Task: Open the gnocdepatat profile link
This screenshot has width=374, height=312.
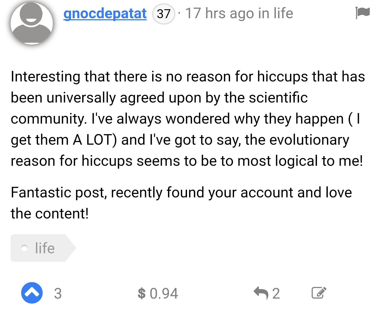Action: [105, 13]
